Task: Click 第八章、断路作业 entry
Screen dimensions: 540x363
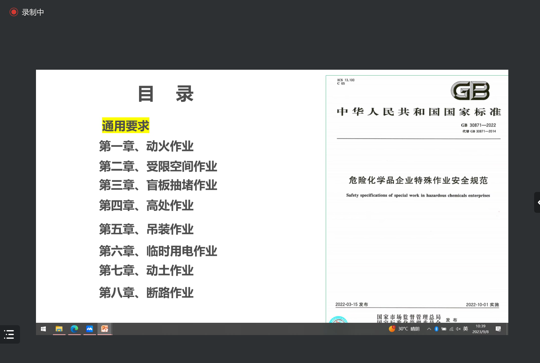Action: (x=146, y=293)
